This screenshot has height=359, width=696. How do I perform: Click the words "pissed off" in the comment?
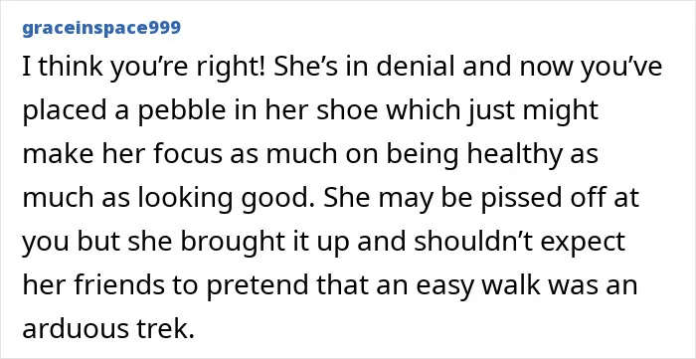click(x=529, y=198)
